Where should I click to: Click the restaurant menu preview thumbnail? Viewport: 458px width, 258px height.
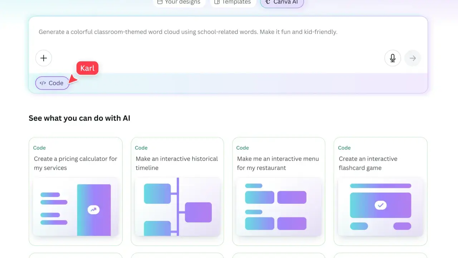click(279, 207)
